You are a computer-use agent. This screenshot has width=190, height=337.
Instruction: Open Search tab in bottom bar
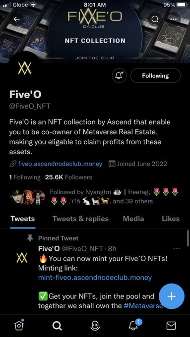[57, 326]
